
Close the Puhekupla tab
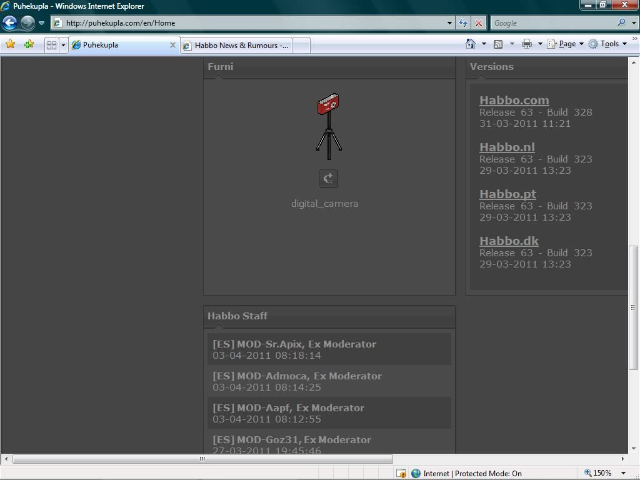(173, 45)
